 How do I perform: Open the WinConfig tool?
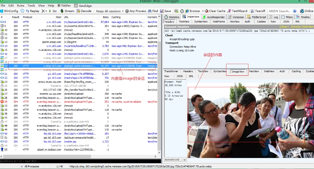[x=9, y=11]
